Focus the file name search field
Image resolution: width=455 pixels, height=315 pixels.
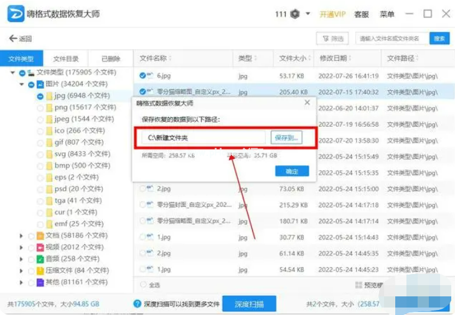pyautogui.click(x=392, y=39)
